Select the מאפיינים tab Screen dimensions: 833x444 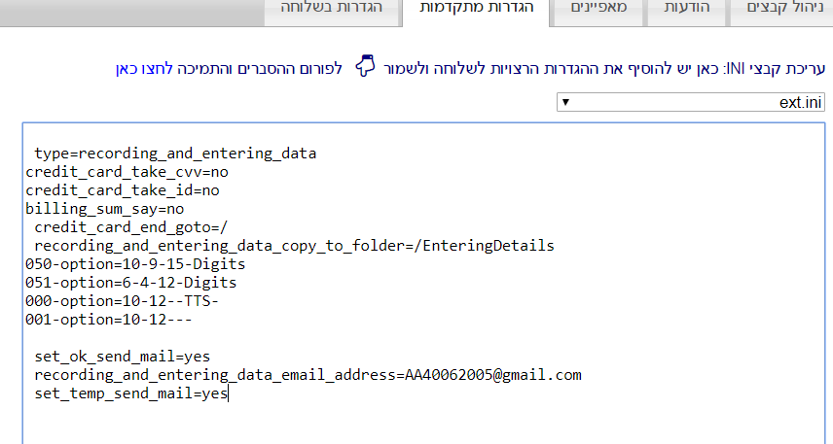click(x=598, y=10)
